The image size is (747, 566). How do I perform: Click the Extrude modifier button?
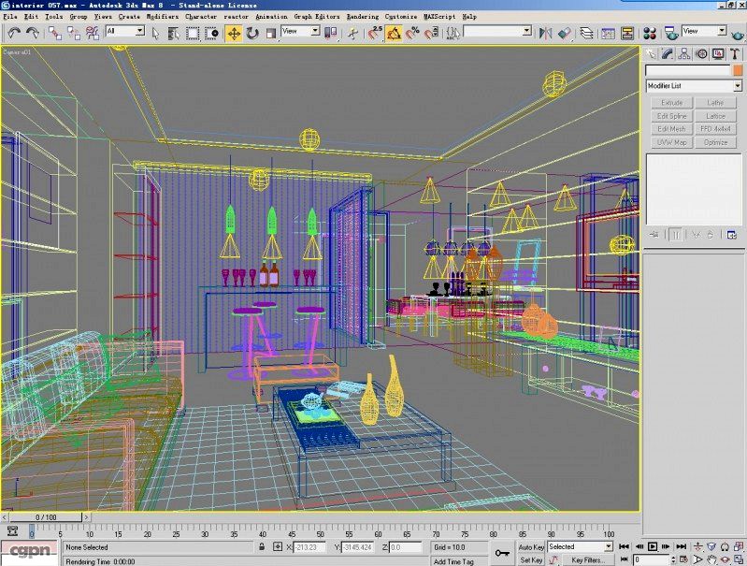pyautogui.click(x=671, y=103)
